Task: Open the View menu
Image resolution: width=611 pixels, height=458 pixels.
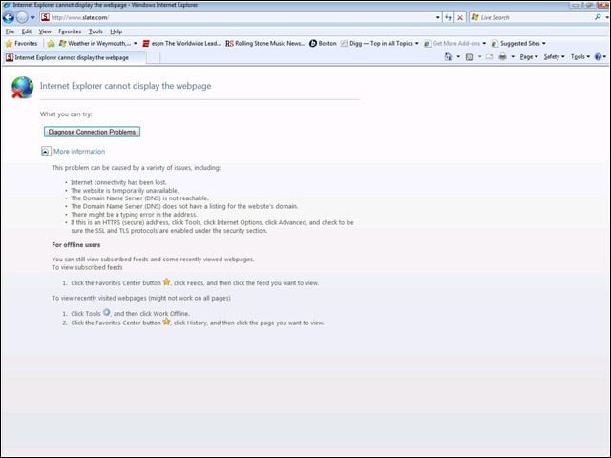Action: click(x=45, y=31)
